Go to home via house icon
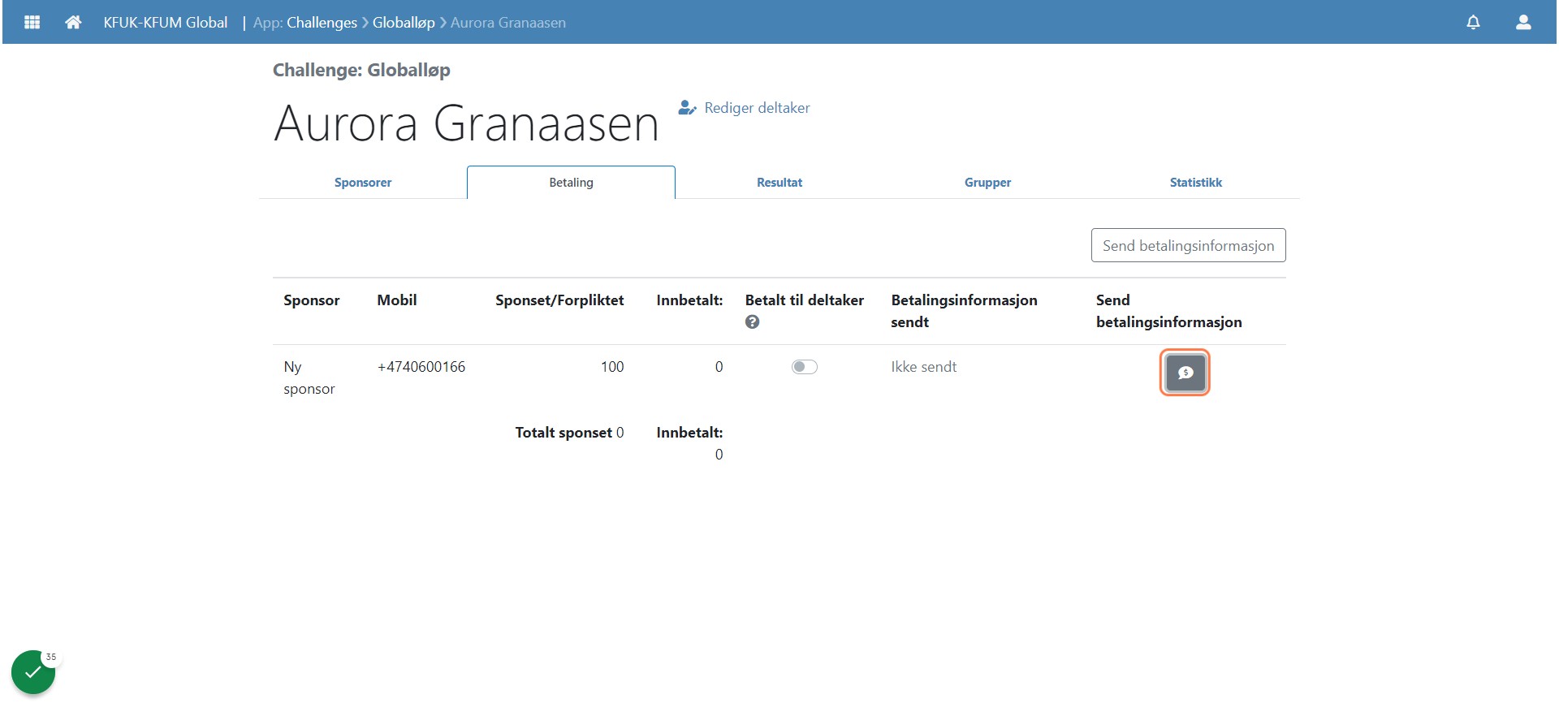Image resolution: width=1559 pixels, height=703 pixels. pyautogui.click(x=73, y=22)
